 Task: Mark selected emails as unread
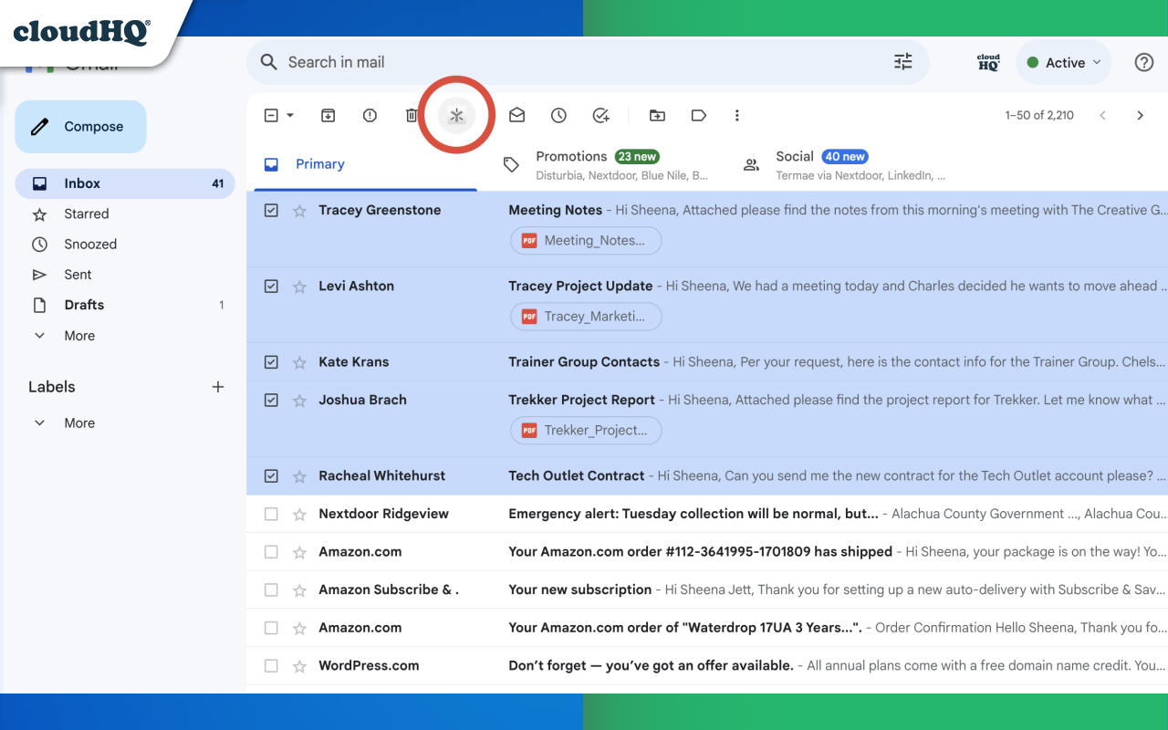pyautogui.click(x=516, y=115)
